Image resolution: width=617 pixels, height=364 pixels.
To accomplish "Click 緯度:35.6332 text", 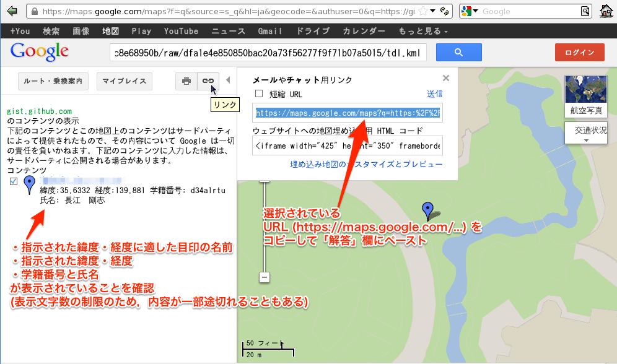I will coord(65,191).
